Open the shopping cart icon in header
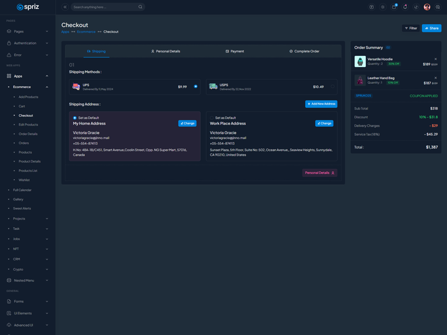The width and height of the screenshot is (447, 335). pyautogui.click(x=394, y=7)
